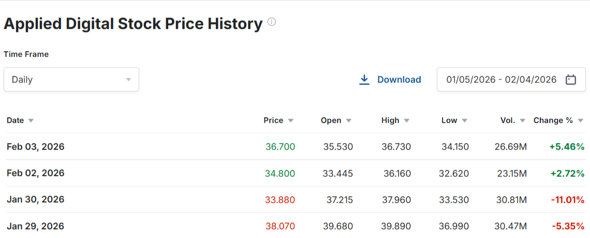
Task: Click the change value +2.72%
Action: pyautogui.click(x=567, y=173)
